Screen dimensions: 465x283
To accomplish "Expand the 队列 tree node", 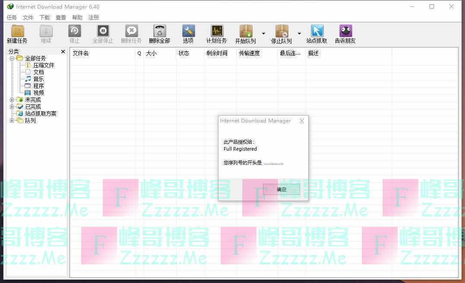I will [x=12, y=120].
